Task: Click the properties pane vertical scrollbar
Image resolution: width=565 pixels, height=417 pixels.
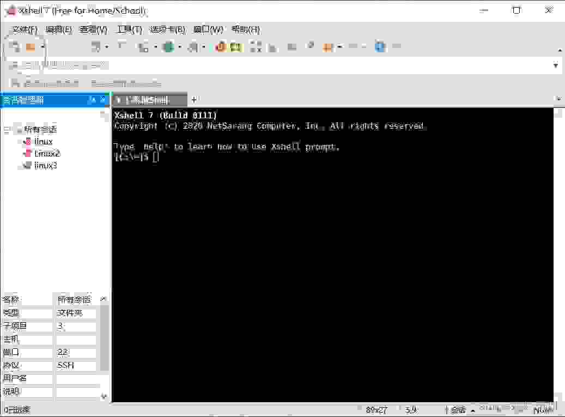Action: (x=104, y=338)
